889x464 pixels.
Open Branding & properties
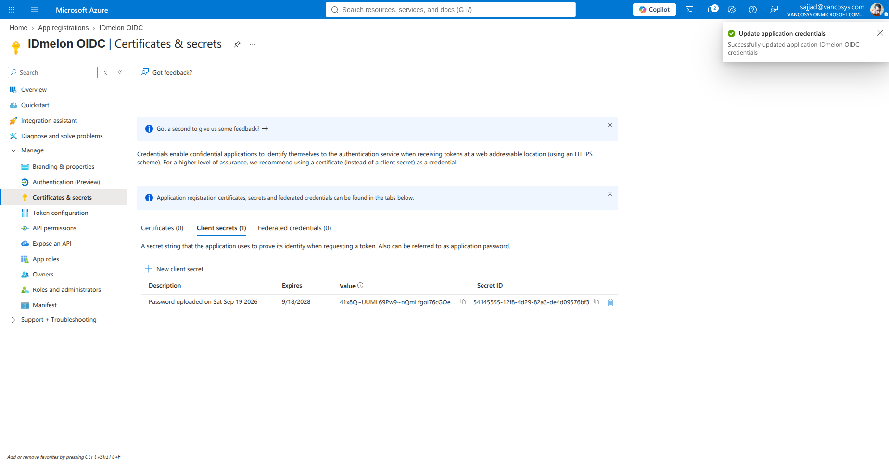click(63, 167)
